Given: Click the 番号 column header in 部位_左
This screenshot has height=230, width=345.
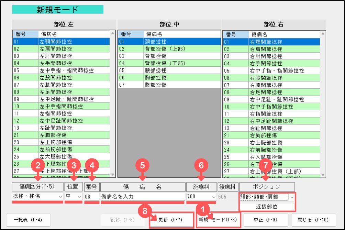Looking at the screenshot, I should coord(25,34).
